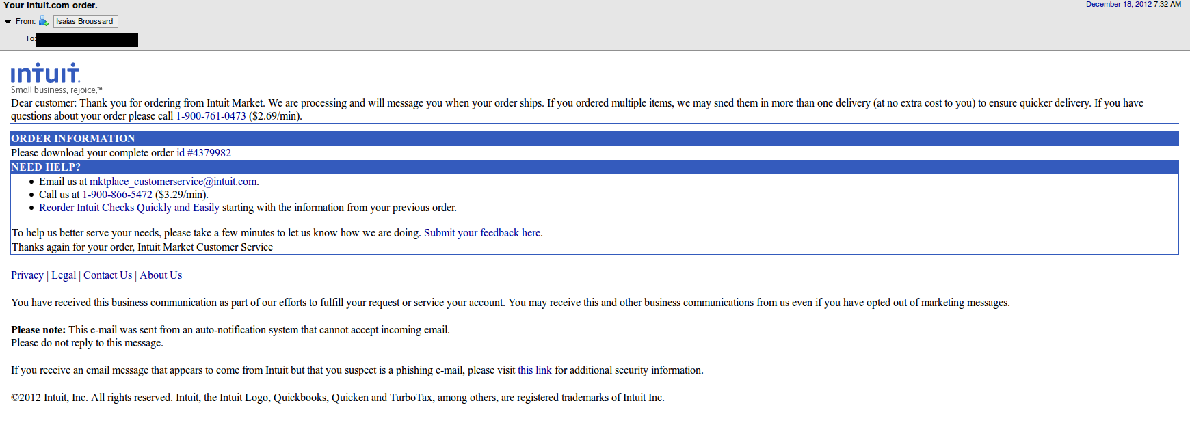Screen dimensions: 1190x425
Task: Click Submit your feedback here link
Action: pos(482,233)
